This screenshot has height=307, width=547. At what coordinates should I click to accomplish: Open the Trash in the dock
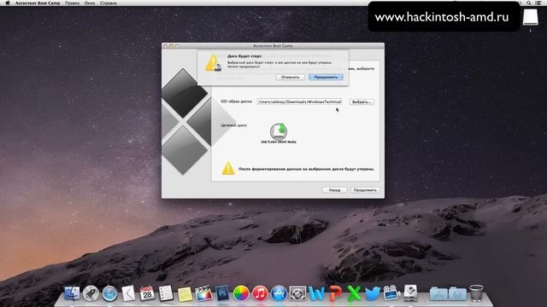[x=476, y=293]
